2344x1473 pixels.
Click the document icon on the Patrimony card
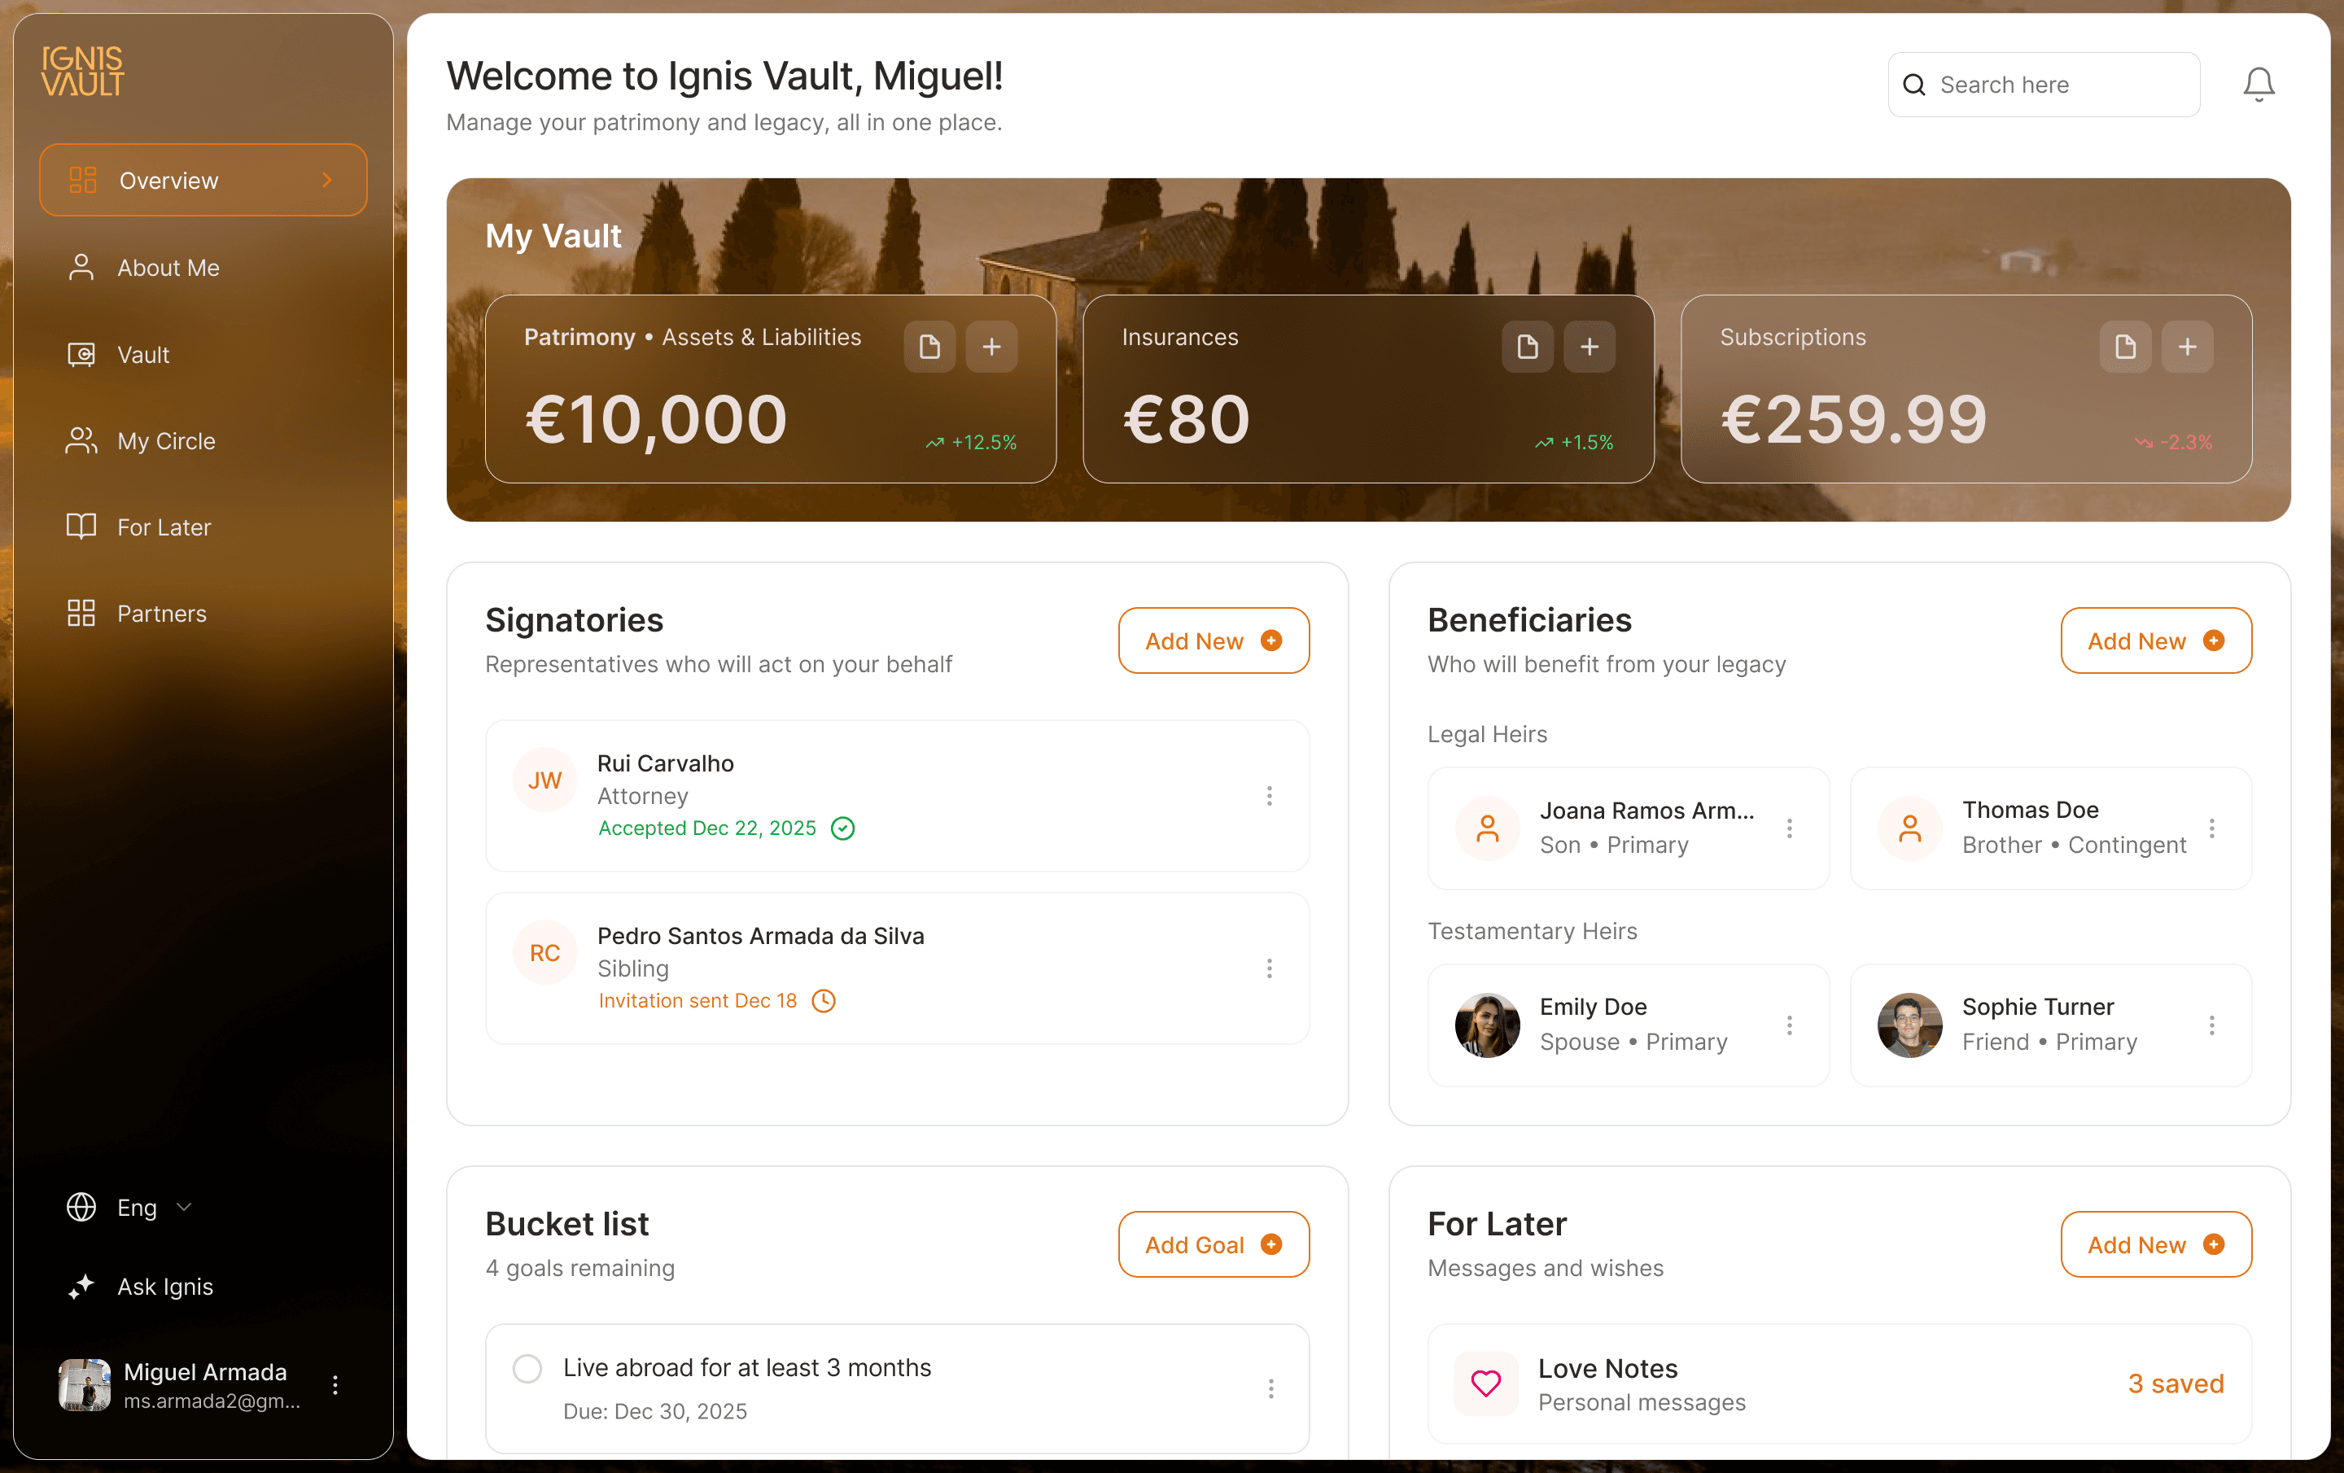(x=929, y=347)
